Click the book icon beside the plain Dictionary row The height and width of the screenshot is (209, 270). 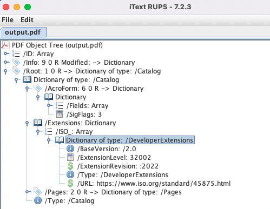tap(49, 97)
